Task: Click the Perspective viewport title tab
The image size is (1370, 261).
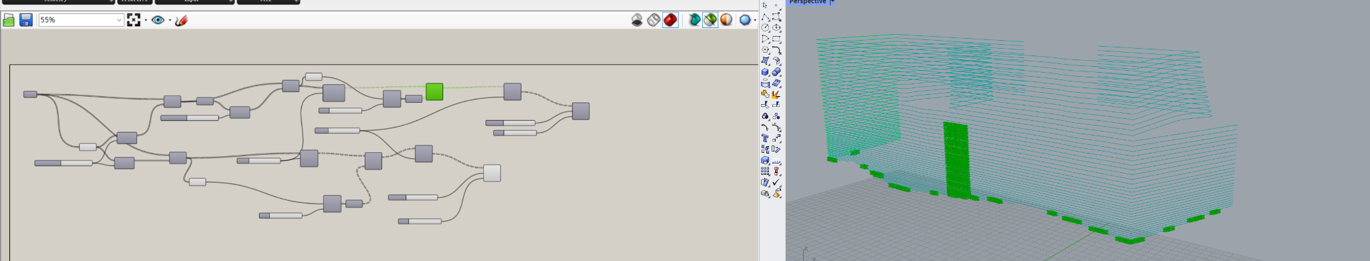Action: 807,2
